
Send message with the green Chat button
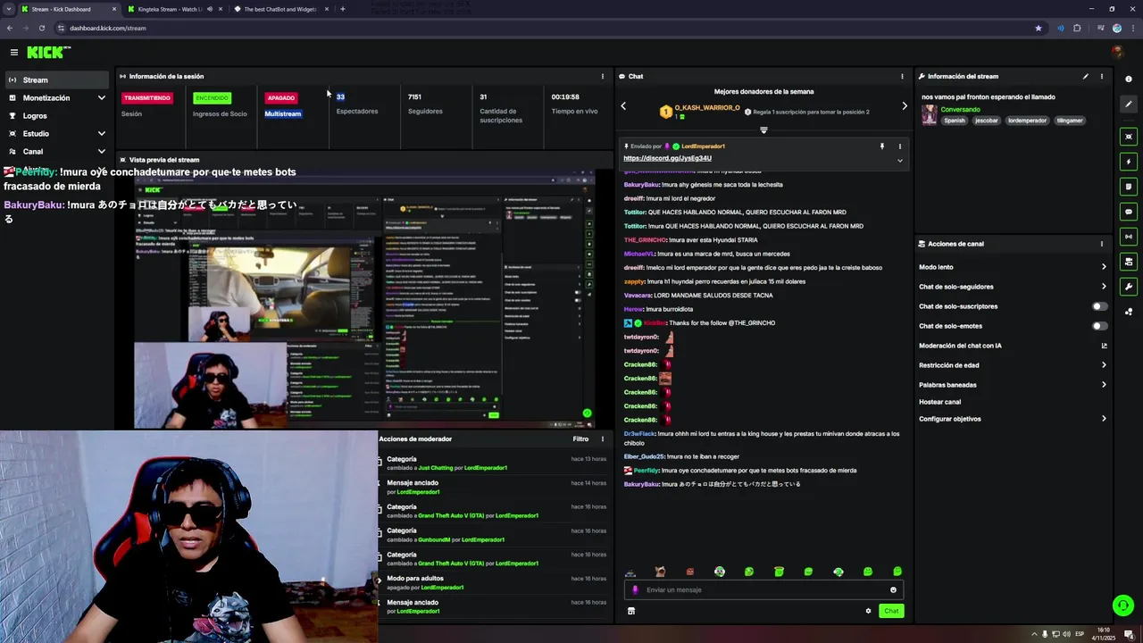point(891,611)
